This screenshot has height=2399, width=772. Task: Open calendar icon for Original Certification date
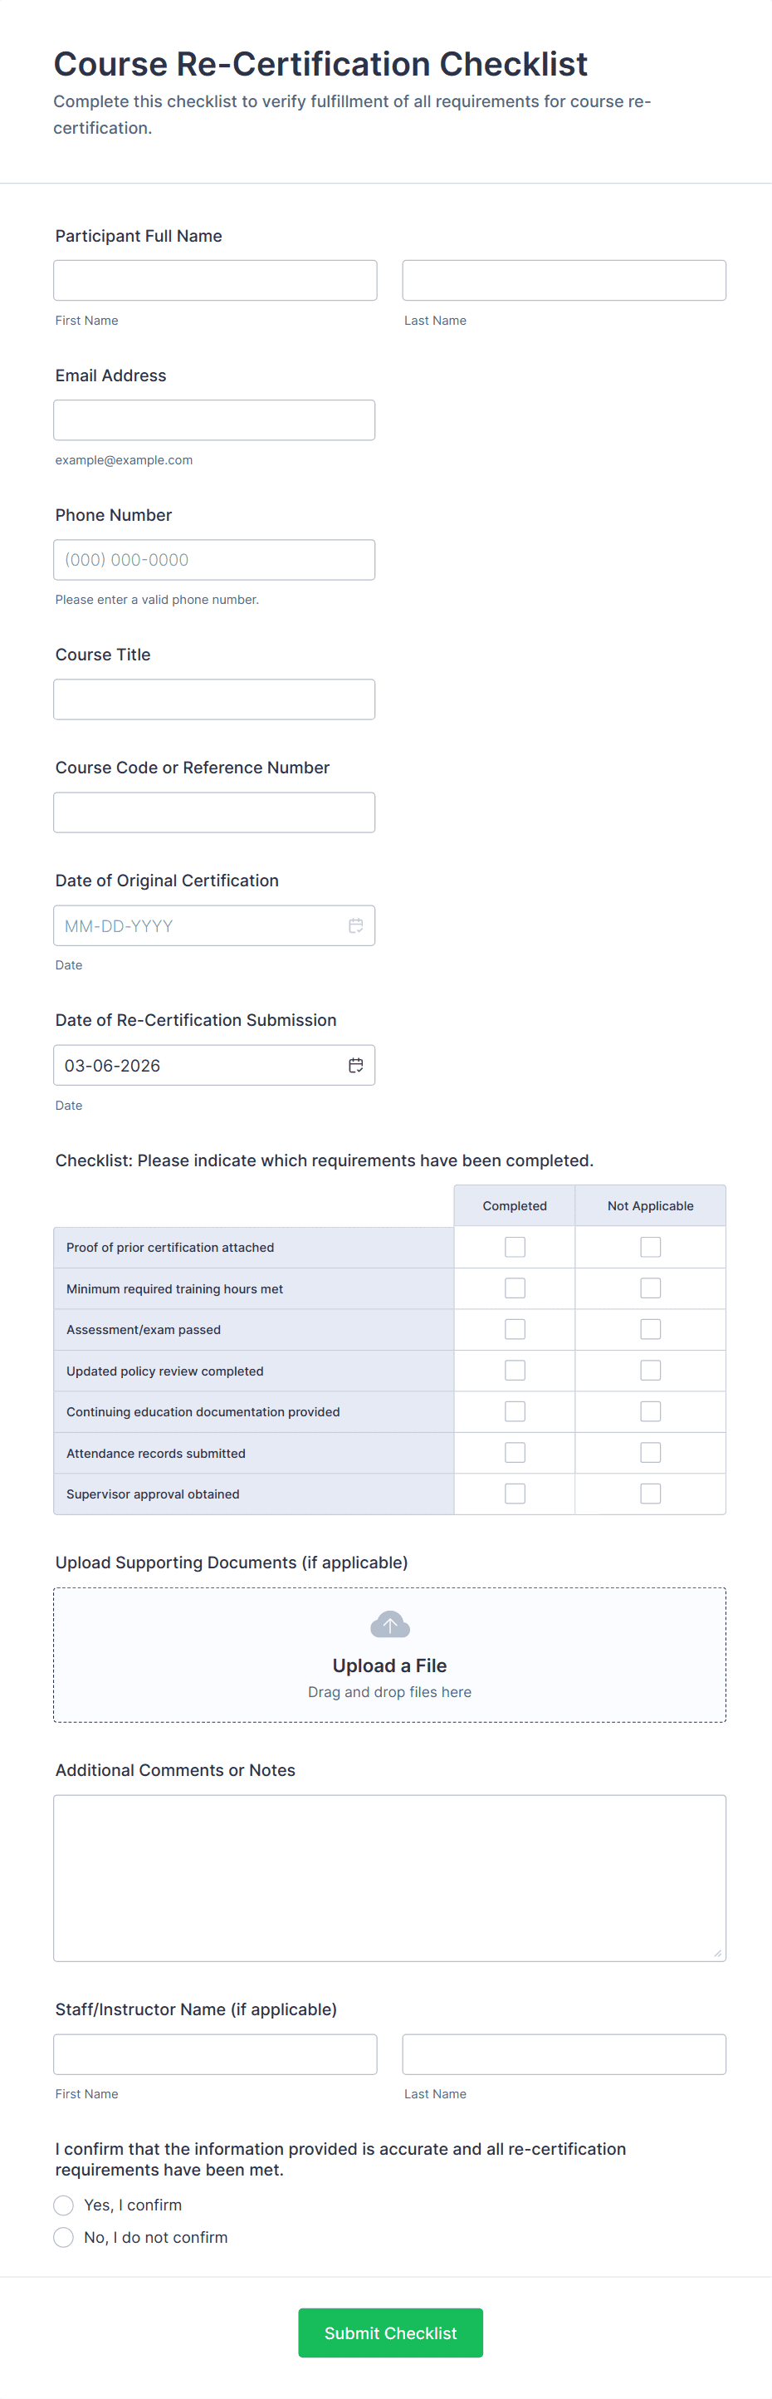pos(355,925)
